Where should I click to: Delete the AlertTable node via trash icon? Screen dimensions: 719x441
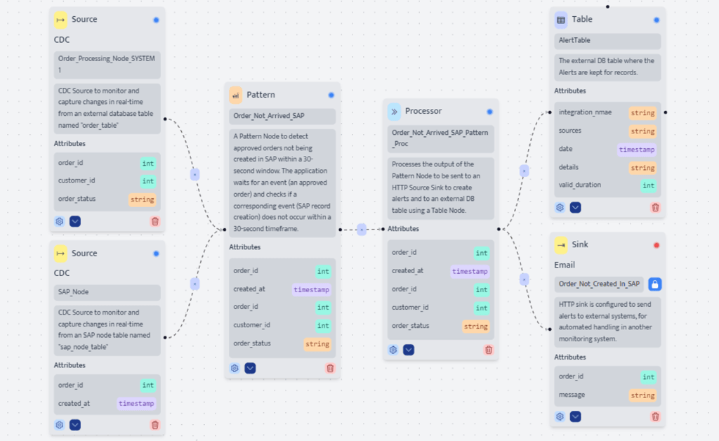pyautogui.click(x=654, y=207)
